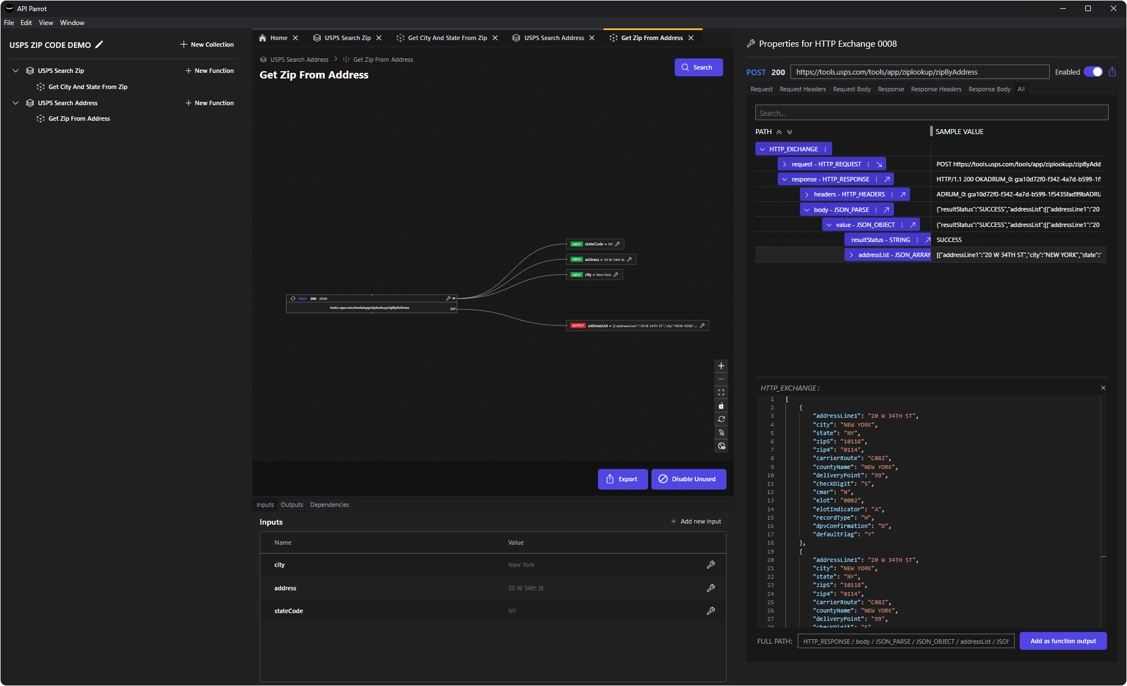Open wrench settings on address input node
This screenshot has height=686, width=1127.
click(629, 259)
